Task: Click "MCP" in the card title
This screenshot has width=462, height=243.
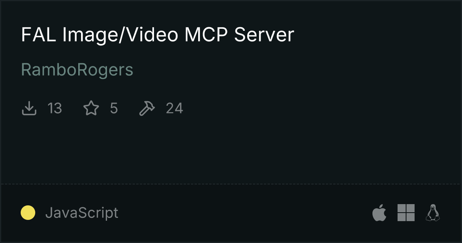Action: (206, 35)
